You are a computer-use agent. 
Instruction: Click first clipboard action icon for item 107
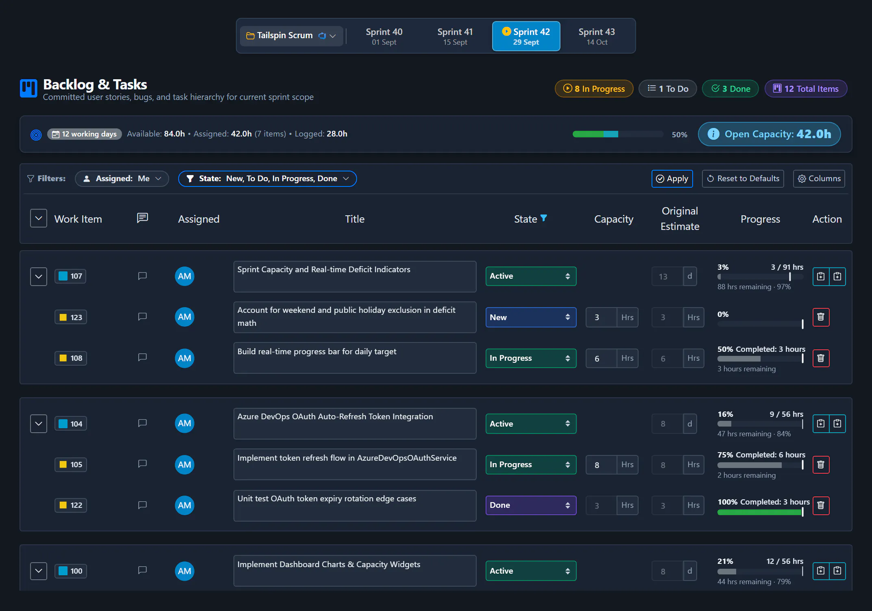(821, 277)
